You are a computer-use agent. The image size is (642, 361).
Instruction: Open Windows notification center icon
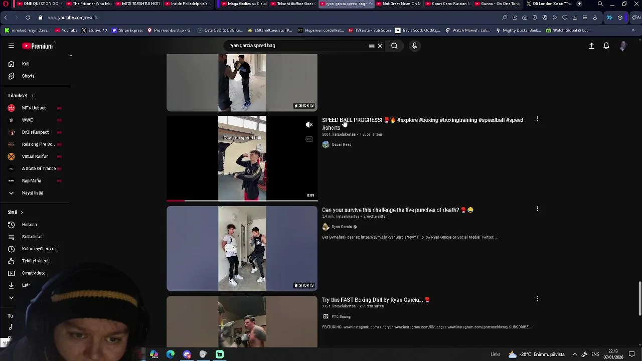(x=632, y=354)
